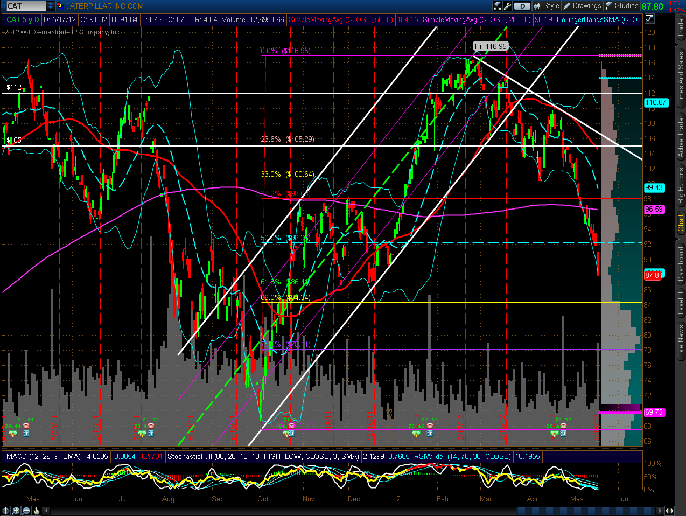Open the Style menu
Viewport: 686px width, 516px height.
tap(547, 6)
